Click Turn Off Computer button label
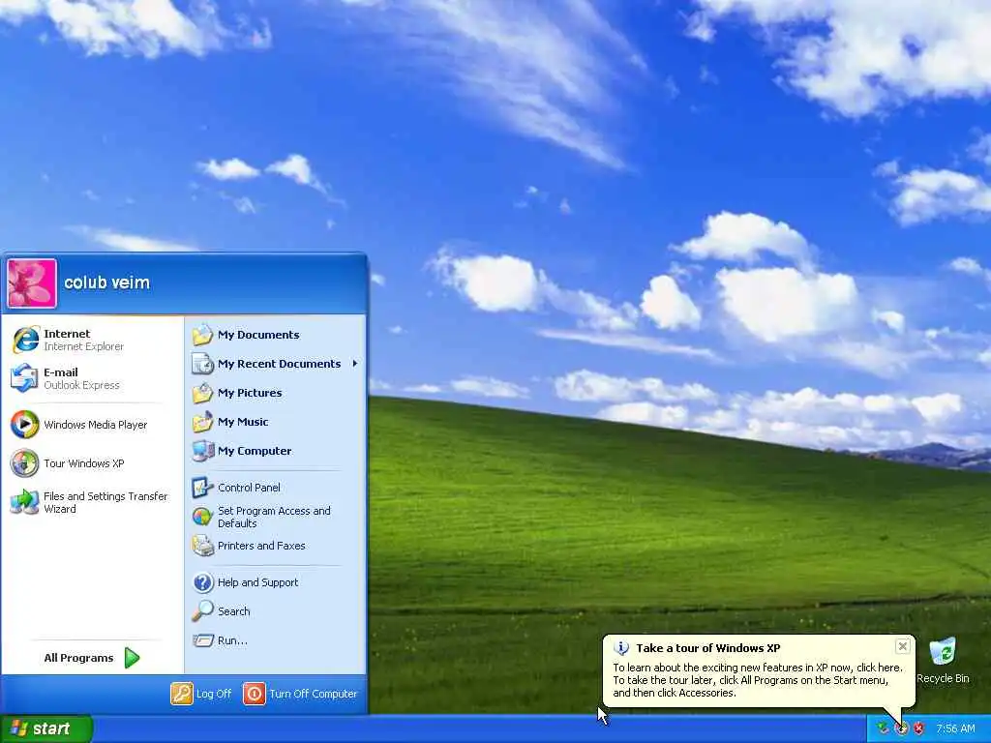This screenshot has height=743, width=991. click(314, 694)
